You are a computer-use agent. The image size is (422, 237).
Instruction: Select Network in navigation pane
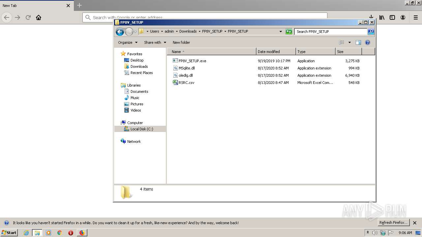[134, 142]
